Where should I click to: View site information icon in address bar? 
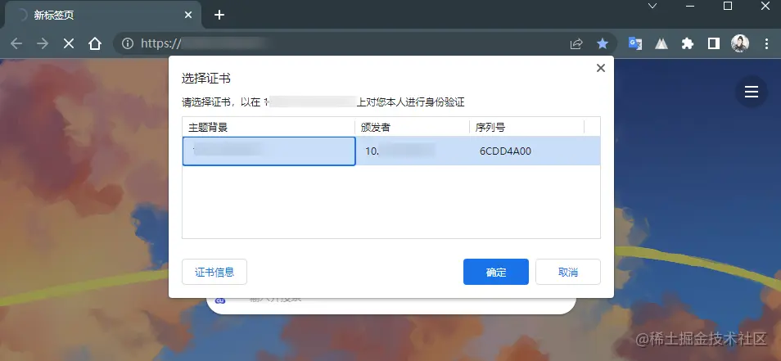tap(128, 44)
